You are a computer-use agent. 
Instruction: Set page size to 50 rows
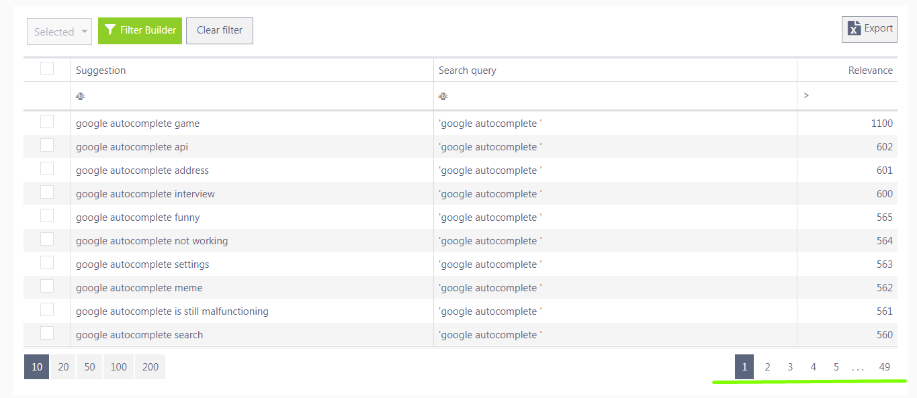click(89, 366)
